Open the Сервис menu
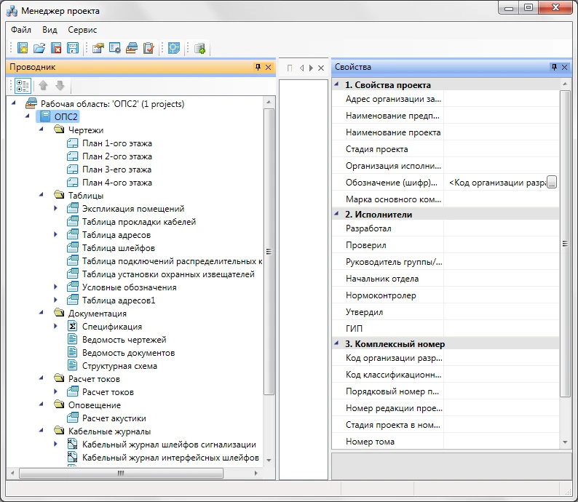The image size is (578, 502). (82, 30)
